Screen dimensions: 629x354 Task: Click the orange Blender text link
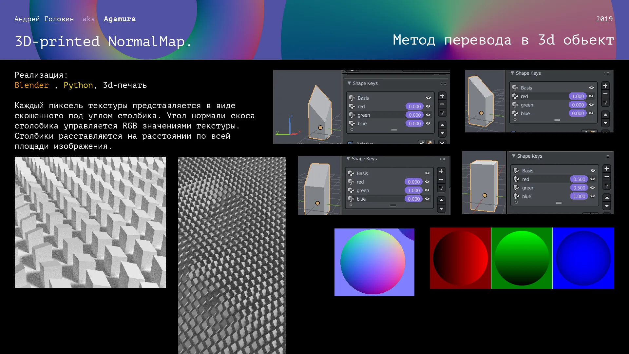coord(31,85)
